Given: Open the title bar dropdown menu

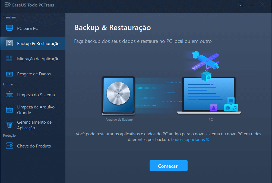Looking at the screenshot, I should pyautogui.click(x=241, y=5).
